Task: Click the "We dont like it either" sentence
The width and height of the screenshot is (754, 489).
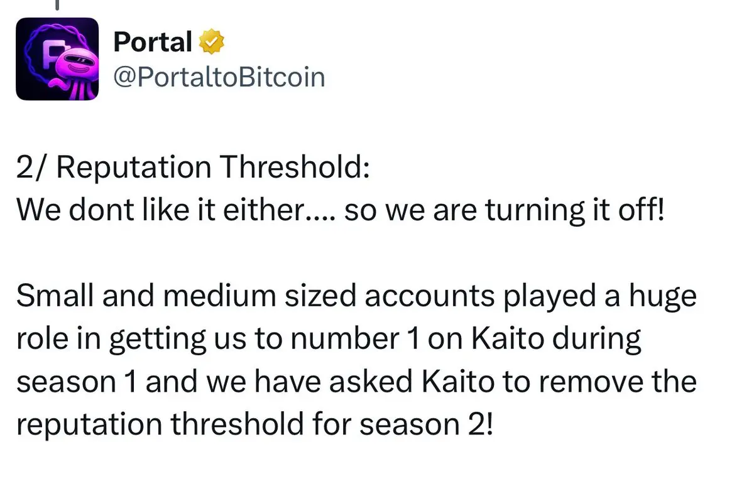Action: 160,211
